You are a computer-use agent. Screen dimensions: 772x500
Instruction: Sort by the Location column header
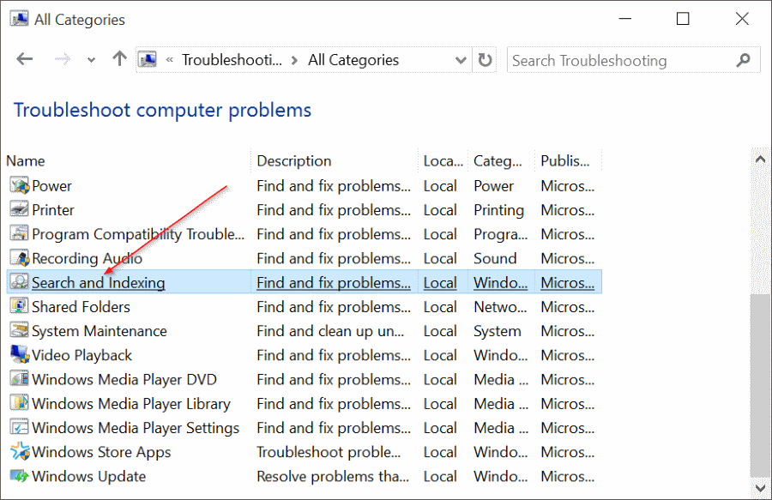(x=443, y=161)
